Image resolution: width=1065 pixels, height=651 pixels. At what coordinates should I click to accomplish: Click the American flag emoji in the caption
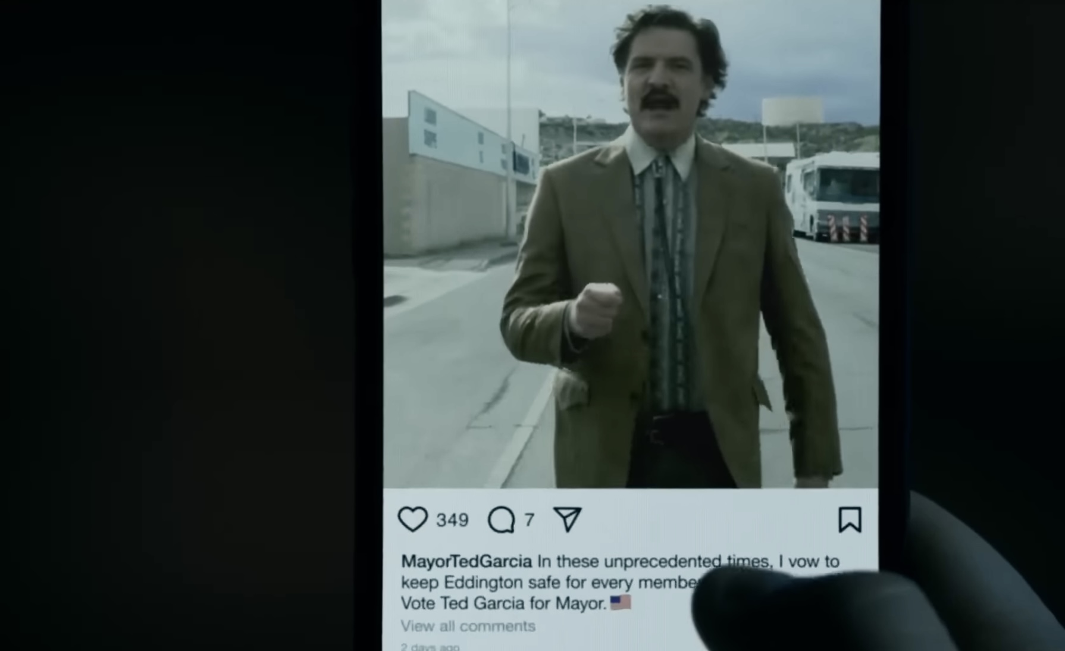pos(621,602)
